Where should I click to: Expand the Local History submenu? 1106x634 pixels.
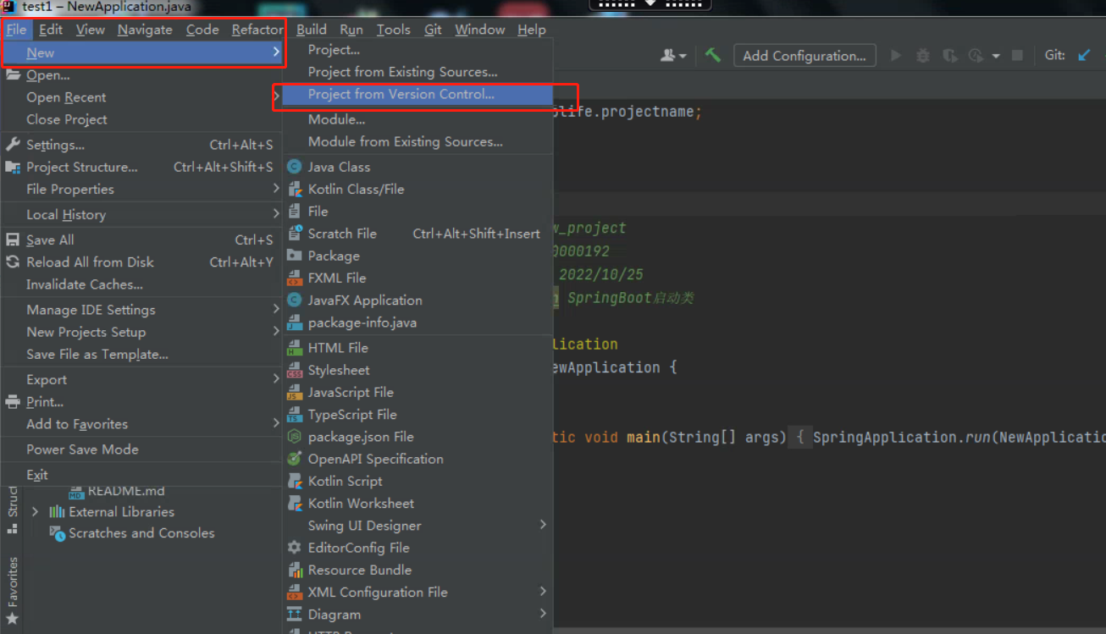tap(141, 215)
